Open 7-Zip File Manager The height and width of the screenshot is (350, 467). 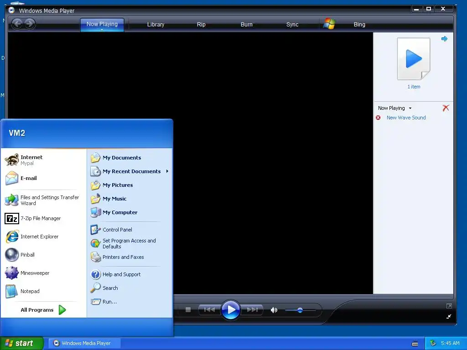[43, 218]
